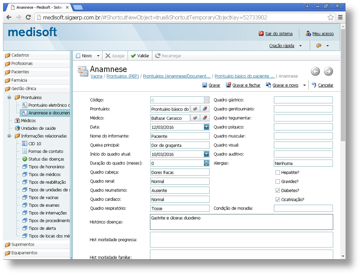Open the Suprimentos menu section
Image resolution: width=362 pixels, height=276 pixels.
coord(37,244)
